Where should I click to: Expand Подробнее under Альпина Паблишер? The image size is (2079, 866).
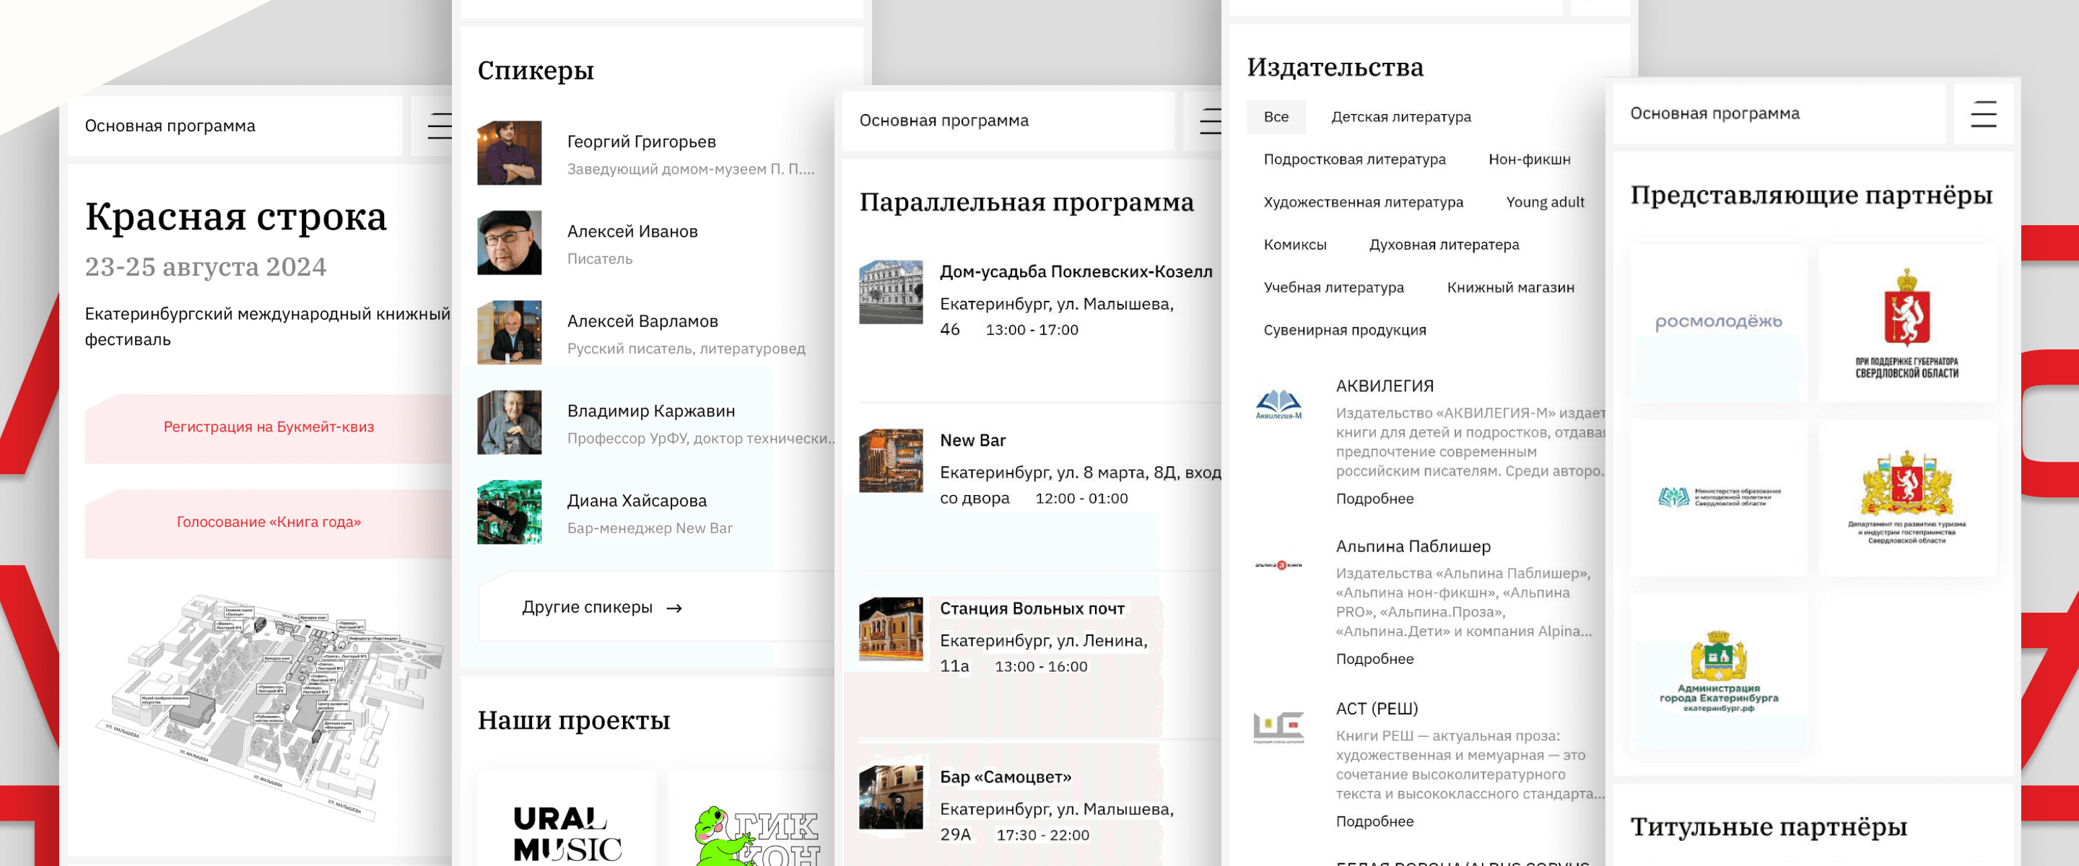pyautogui.click(x=1374, y=659)
